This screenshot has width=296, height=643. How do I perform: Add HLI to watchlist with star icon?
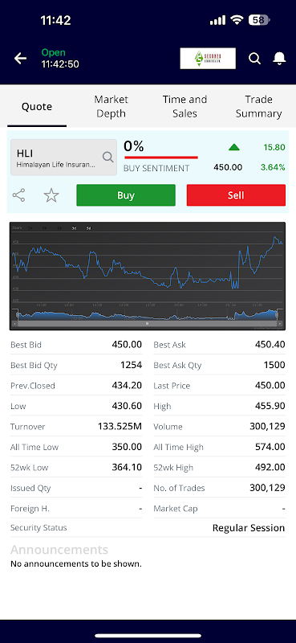tap(51, 195)
